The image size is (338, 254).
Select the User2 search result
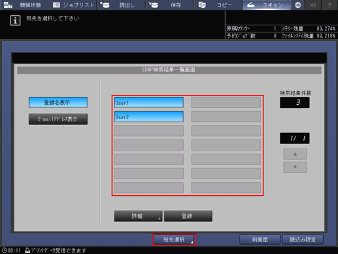149,117
